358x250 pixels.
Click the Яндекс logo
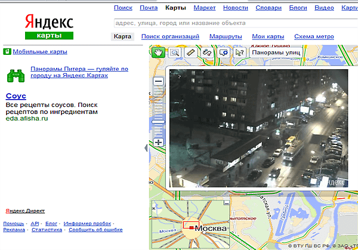point(49,22)
